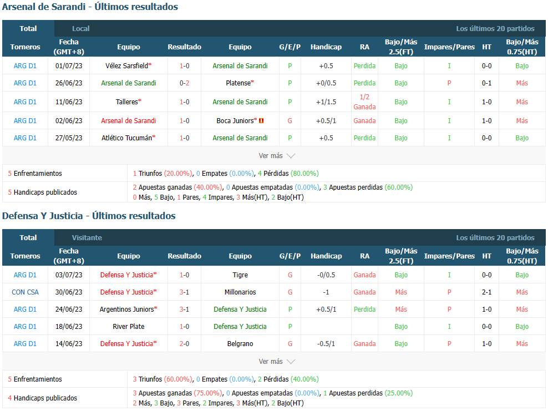Image resolution: width=548 pixels, height=411 pixels.
Task: Open 'Los últimos 20 partidos' in Arsenal table
Action: (x=495, y=29)
